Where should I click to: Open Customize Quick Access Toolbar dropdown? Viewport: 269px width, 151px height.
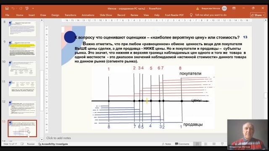(33, 8)
